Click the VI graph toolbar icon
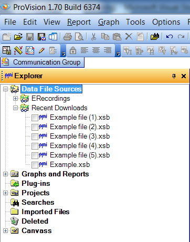 [128, 50]
